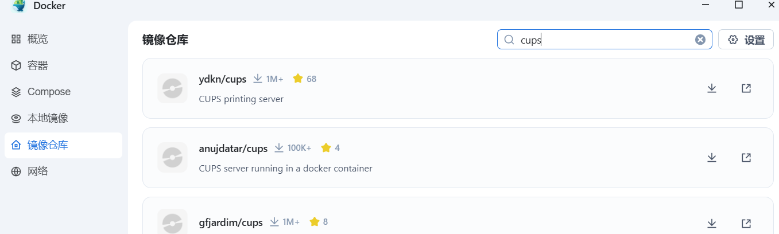This screenshot has width=779, height=234.
Task: Click the ydkn/cups disc thumbnail
Action: click(172, 88)
